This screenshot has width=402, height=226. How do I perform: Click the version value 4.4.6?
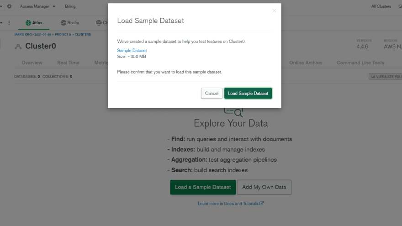[x=362, y=47]
